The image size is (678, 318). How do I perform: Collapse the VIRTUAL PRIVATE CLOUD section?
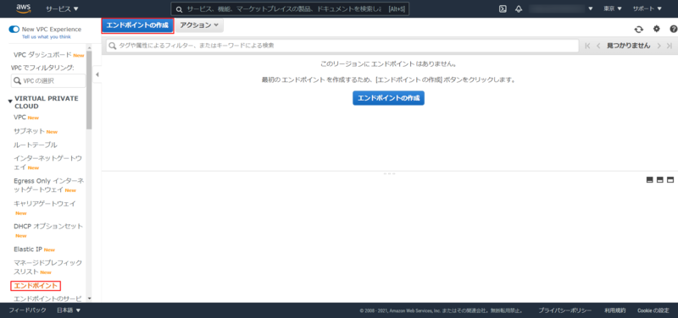click(x=10, y=101)
